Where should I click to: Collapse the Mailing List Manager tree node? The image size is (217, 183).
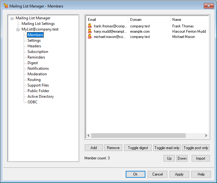pos(12,18)
